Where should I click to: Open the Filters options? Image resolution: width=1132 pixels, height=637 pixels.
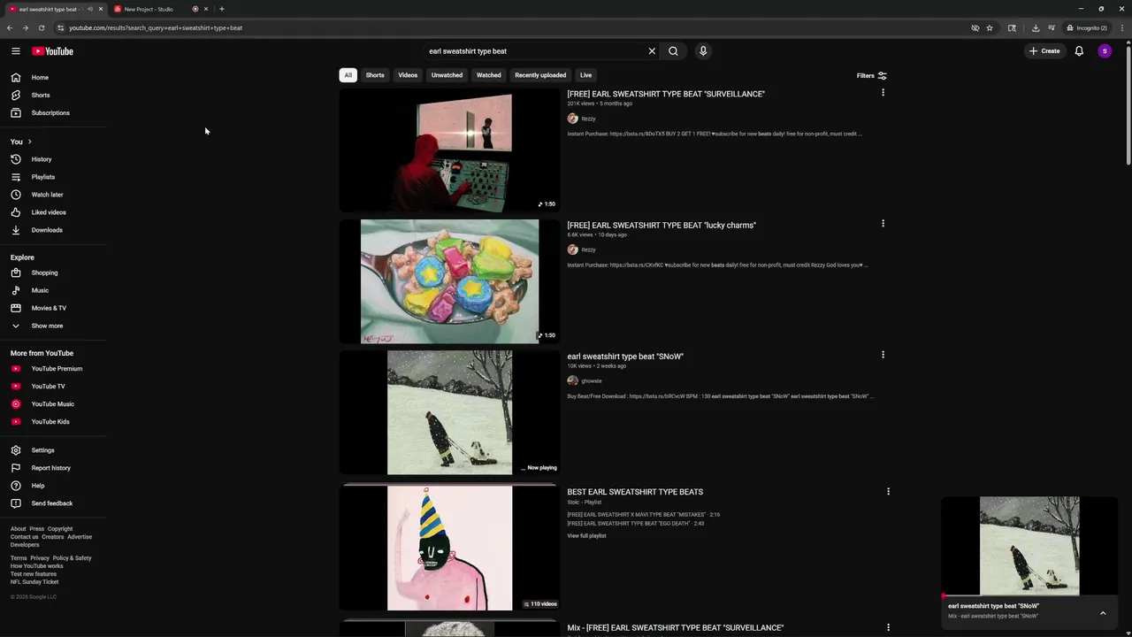872,75
